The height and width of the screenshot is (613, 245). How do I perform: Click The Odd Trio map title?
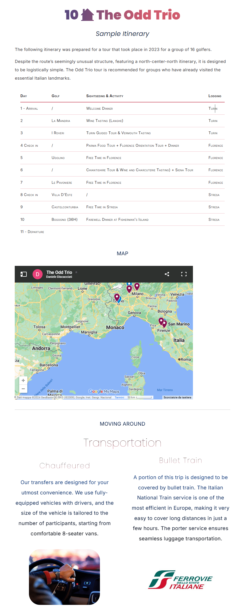coord(59,272)
